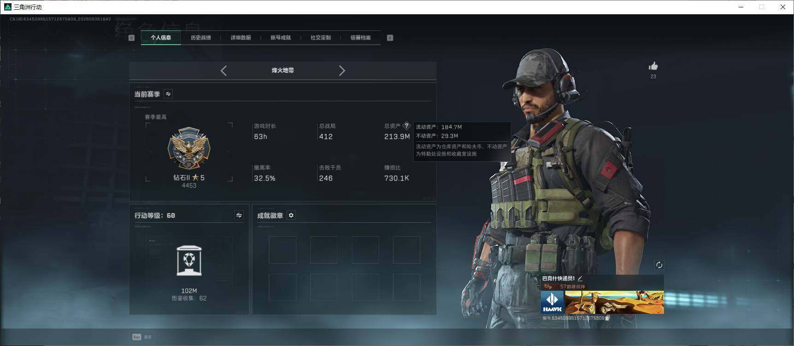Select the first badge slot in top row

[283, 250]
